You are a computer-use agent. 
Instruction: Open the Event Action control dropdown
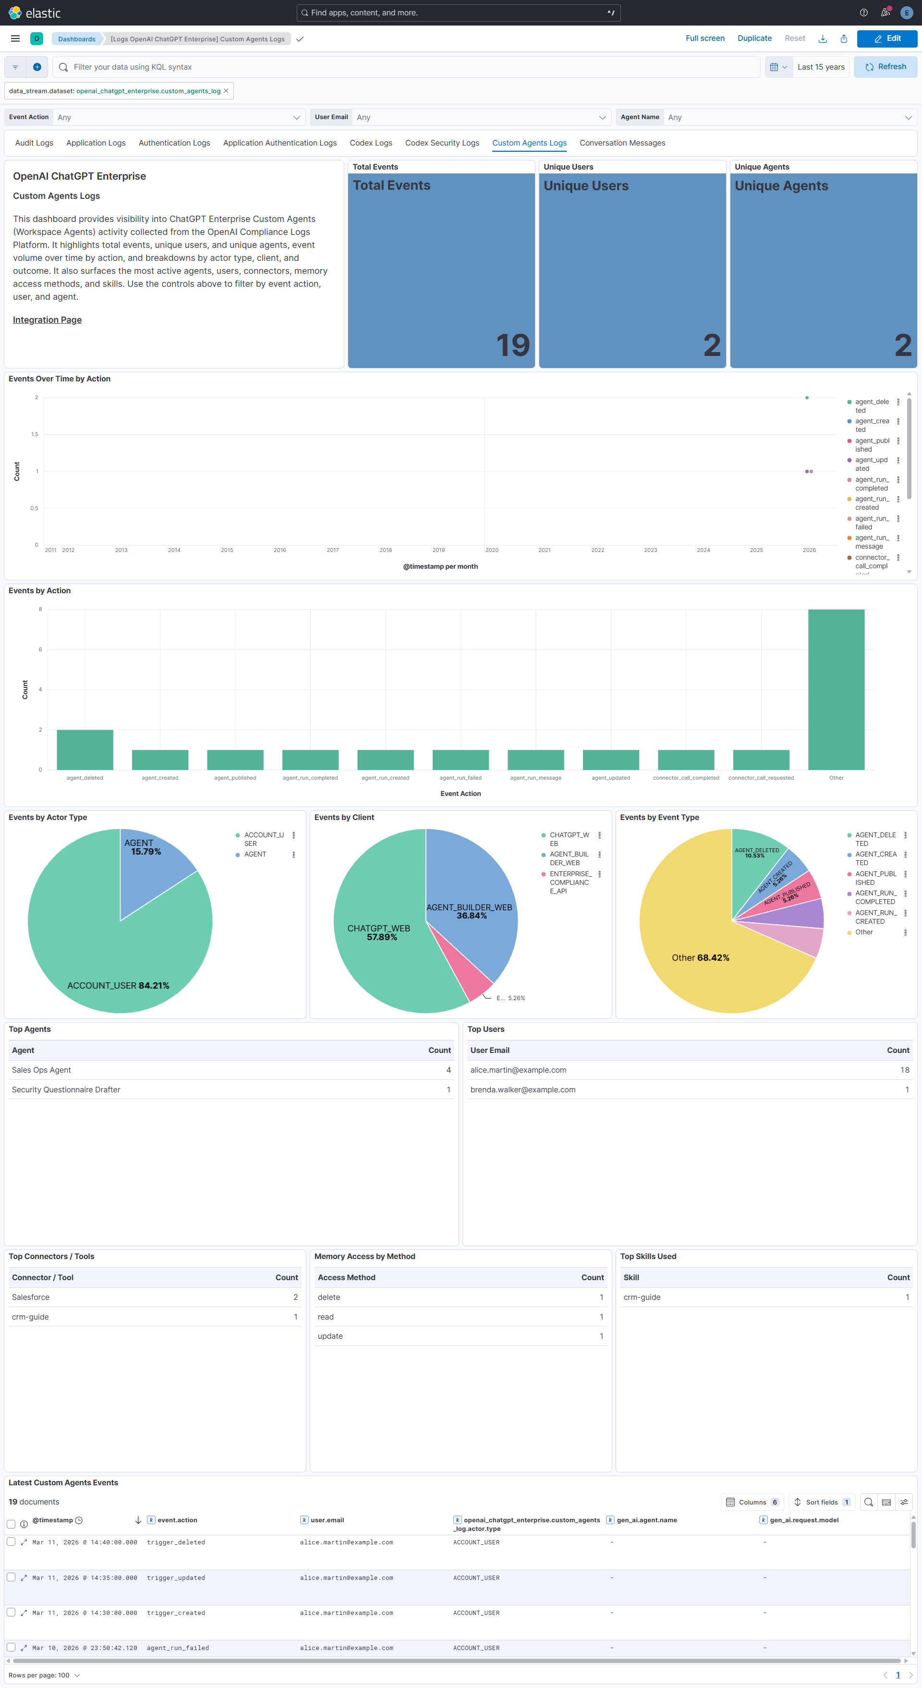pos(179,117)
